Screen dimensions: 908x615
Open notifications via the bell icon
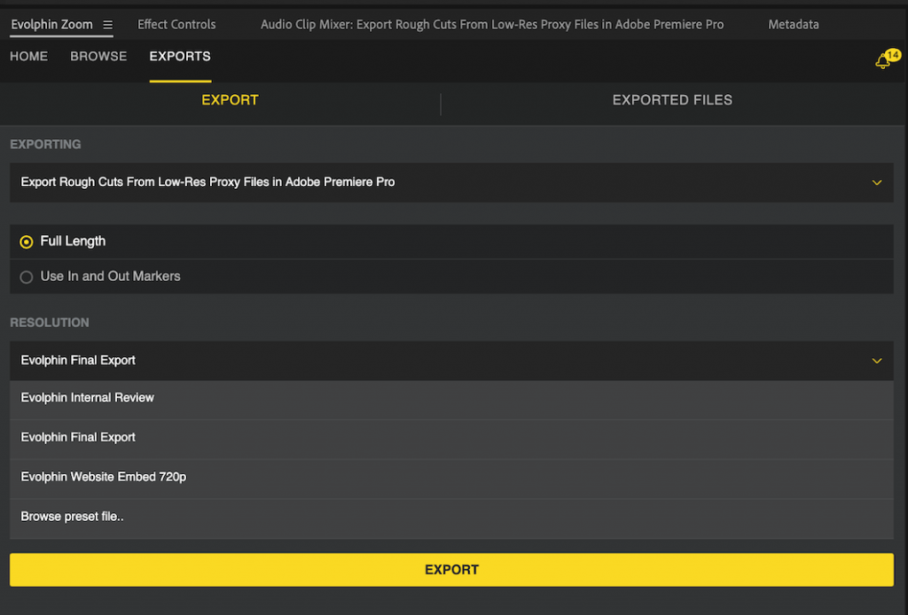[x=883, y=59]
